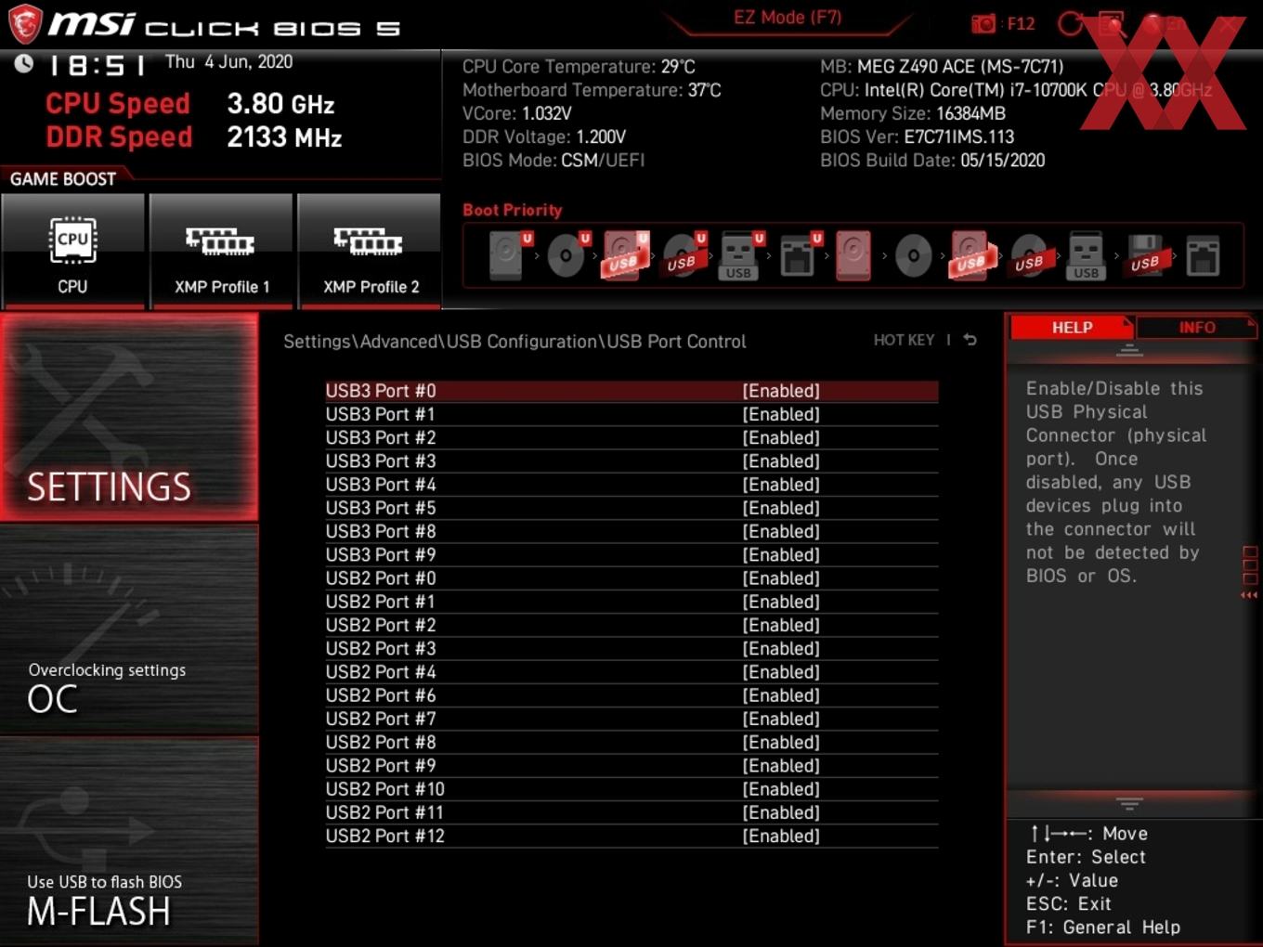This screenshot has height=947, width=1263.
Task: Click the HOT KEY label
Action: 904,340
